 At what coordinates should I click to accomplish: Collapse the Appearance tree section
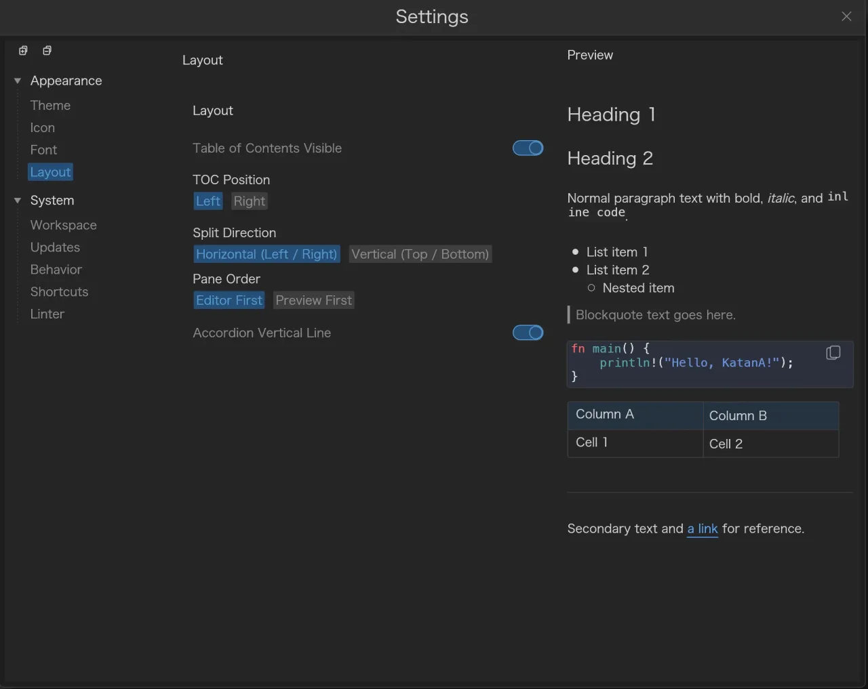pos(18,81)
